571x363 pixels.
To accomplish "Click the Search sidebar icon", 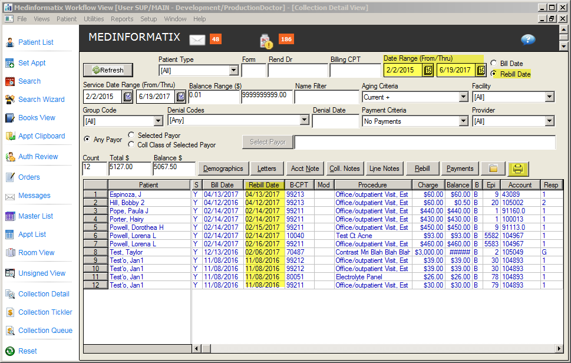I will pyautogui.click(x=10, y=81).
